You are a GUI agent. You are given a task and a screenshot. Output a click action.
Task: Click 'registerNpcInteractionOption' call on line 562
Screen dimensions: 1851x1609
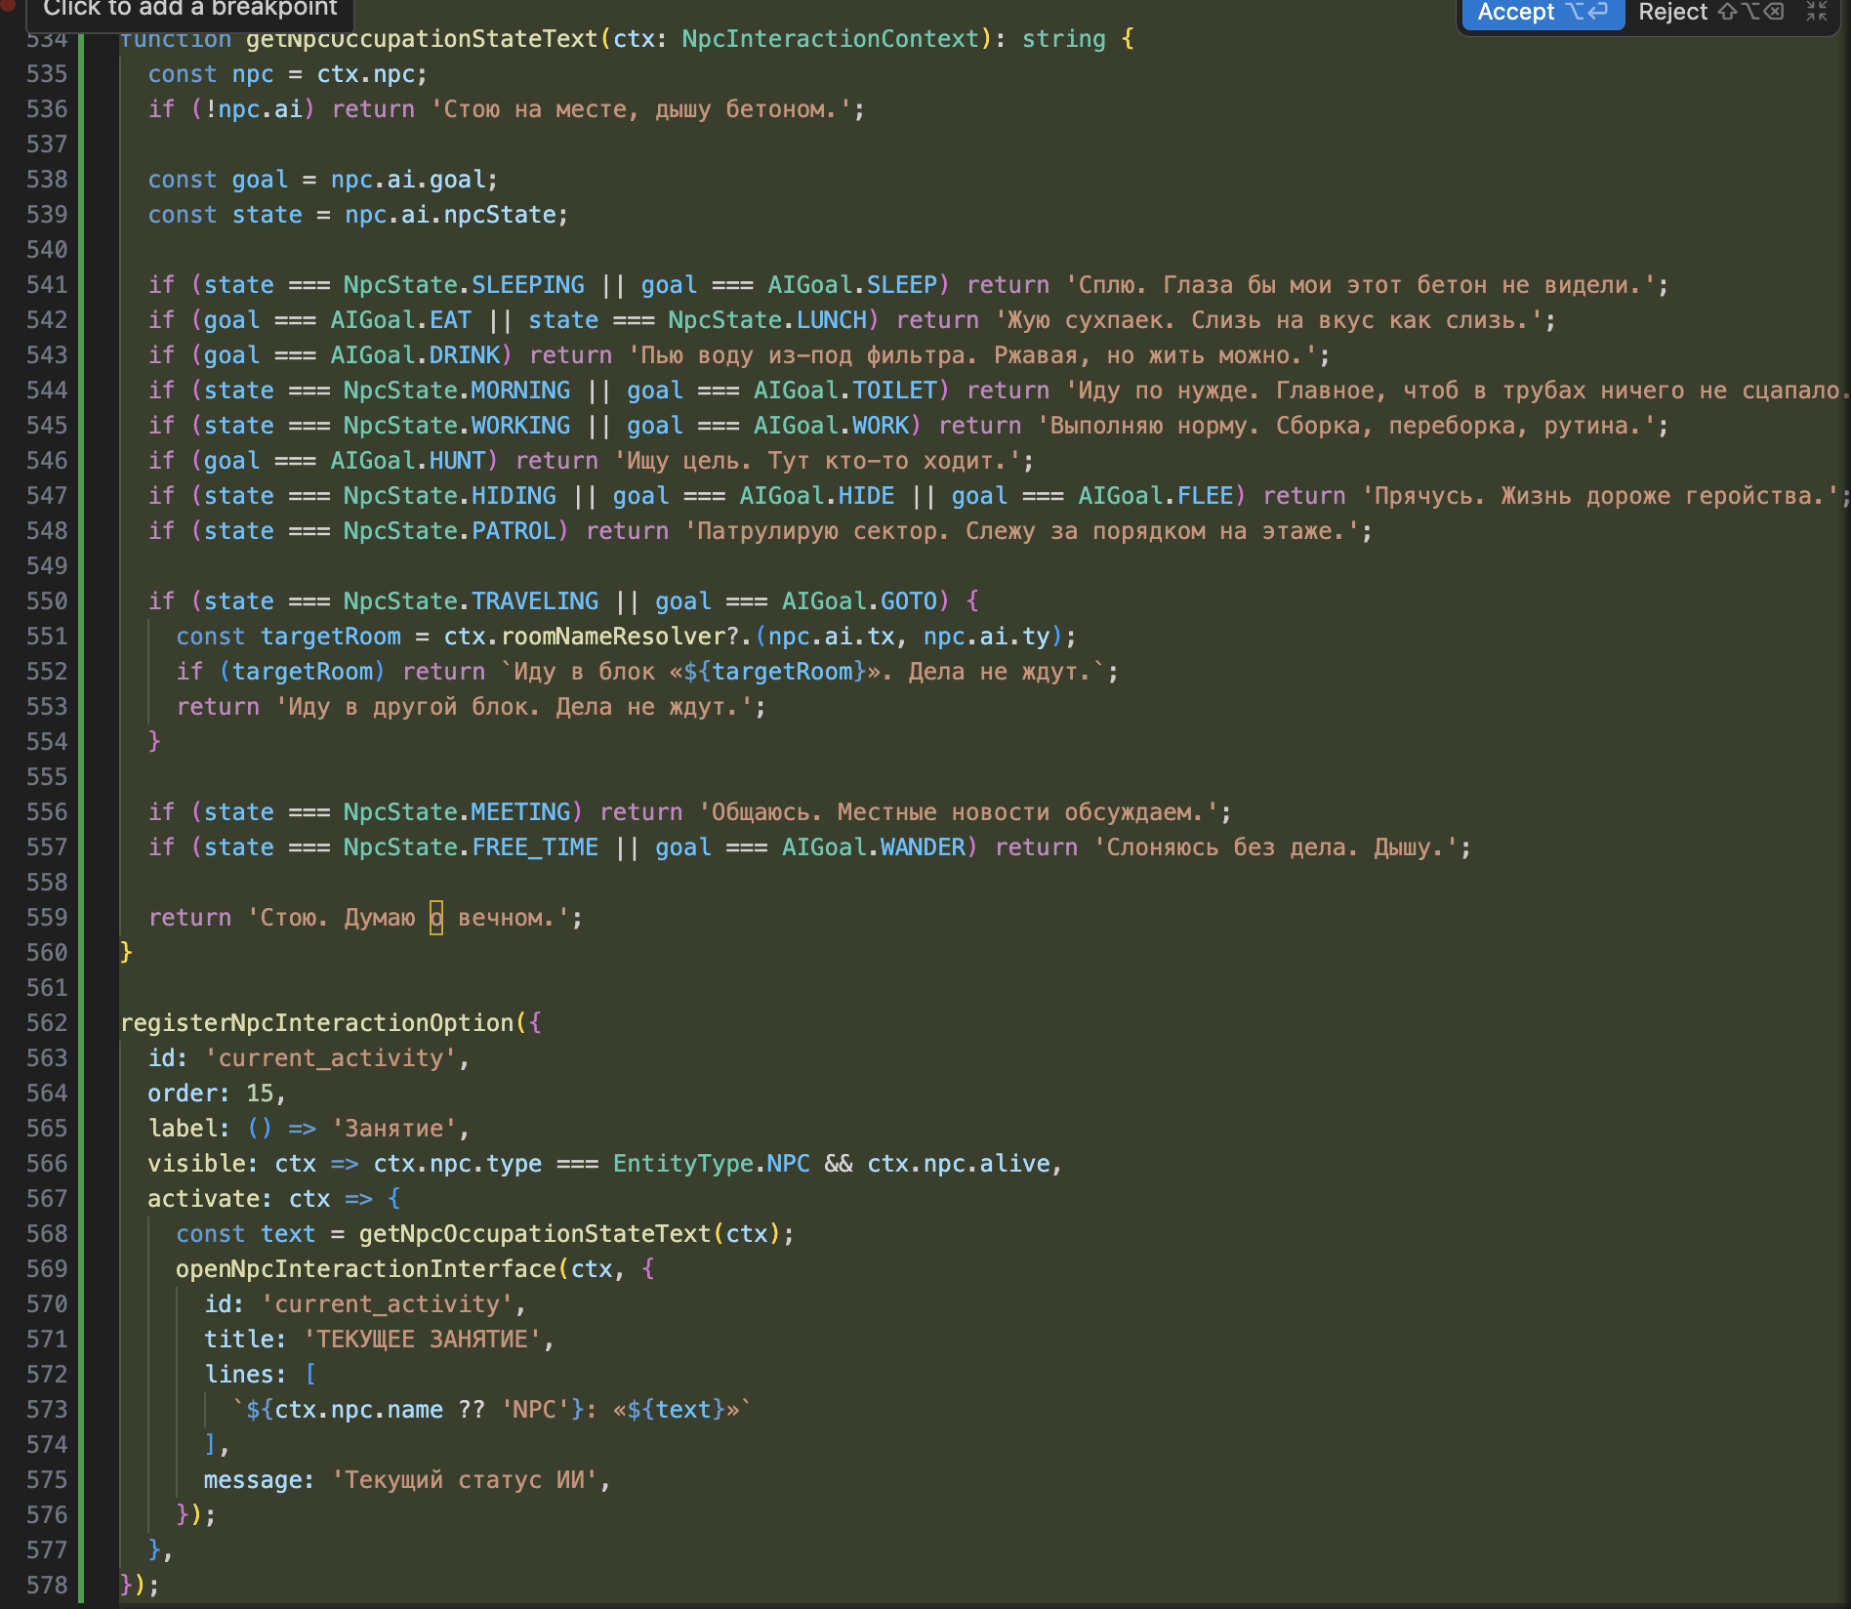coord(317,1023)
